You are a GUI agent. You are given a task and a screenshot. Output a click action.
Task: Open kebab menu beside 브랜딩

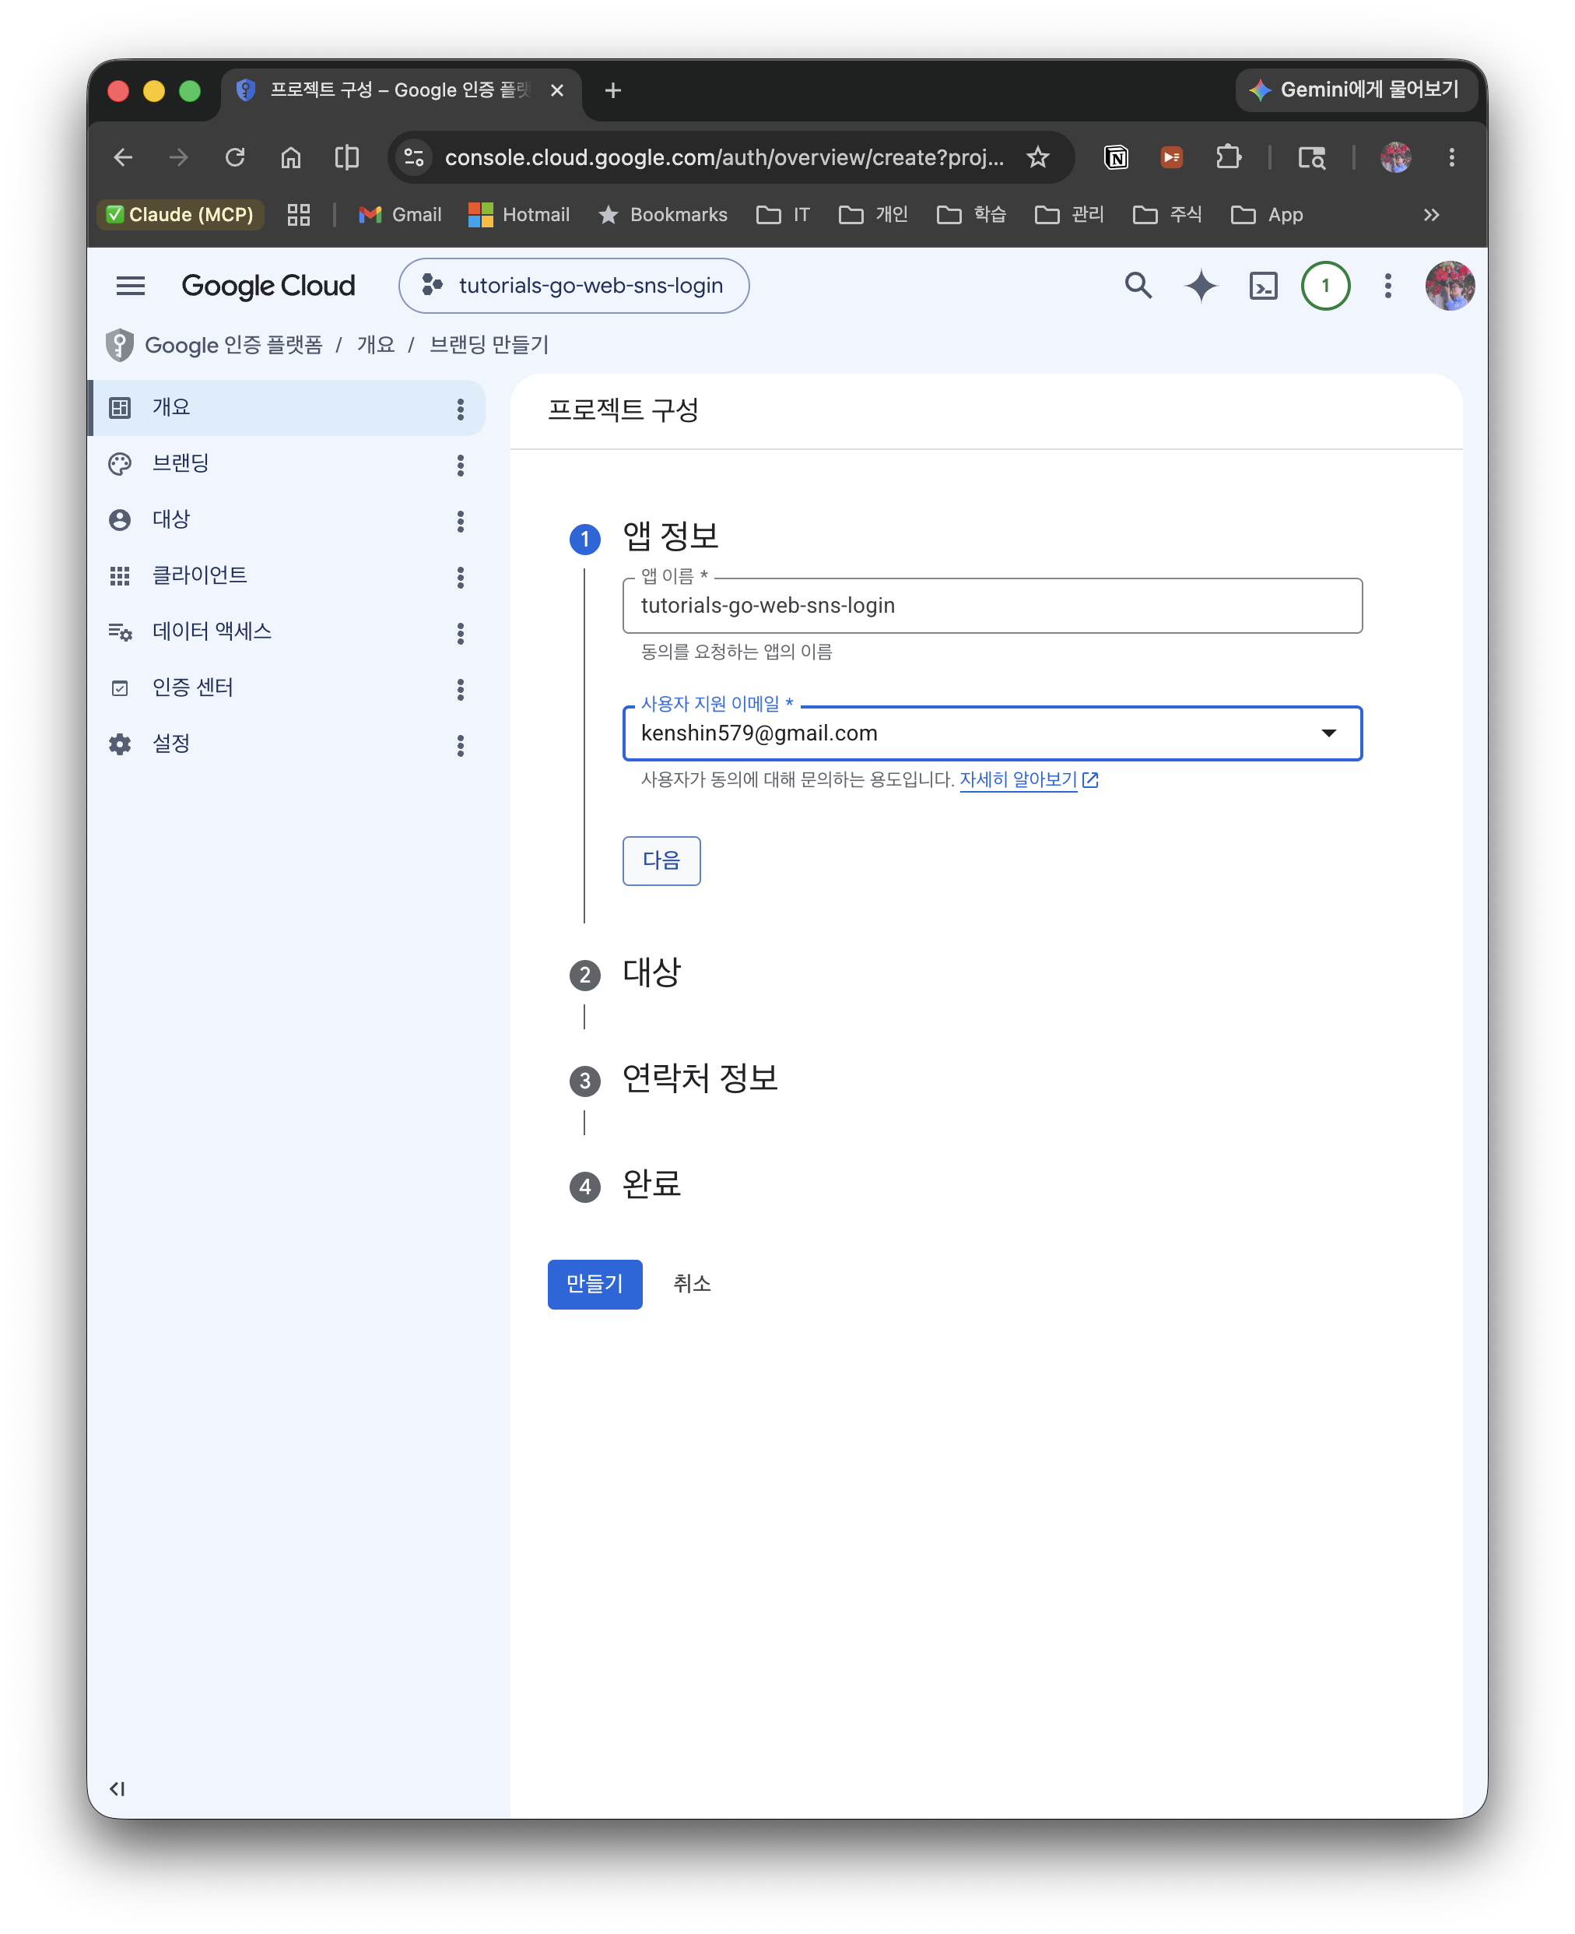460,466
